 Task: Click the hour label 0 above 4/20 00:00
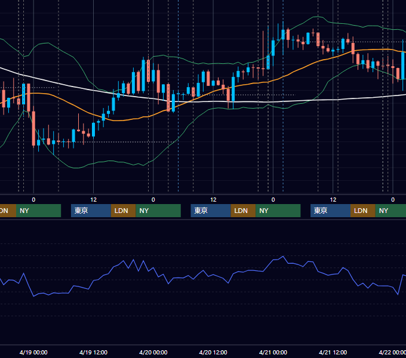pos(153,200)
